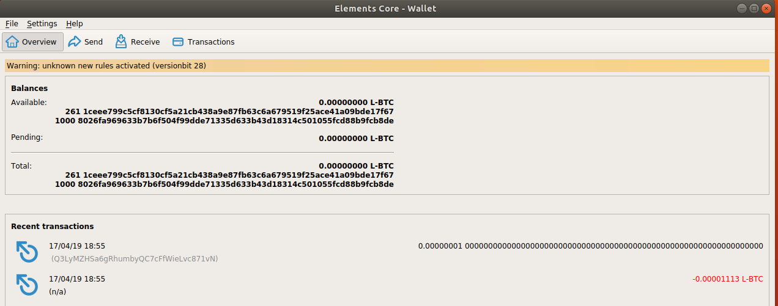The height and width of the screenshot is (306, 778).
Task: Click the Pending balance amount
Action: [x=356, y=139]
